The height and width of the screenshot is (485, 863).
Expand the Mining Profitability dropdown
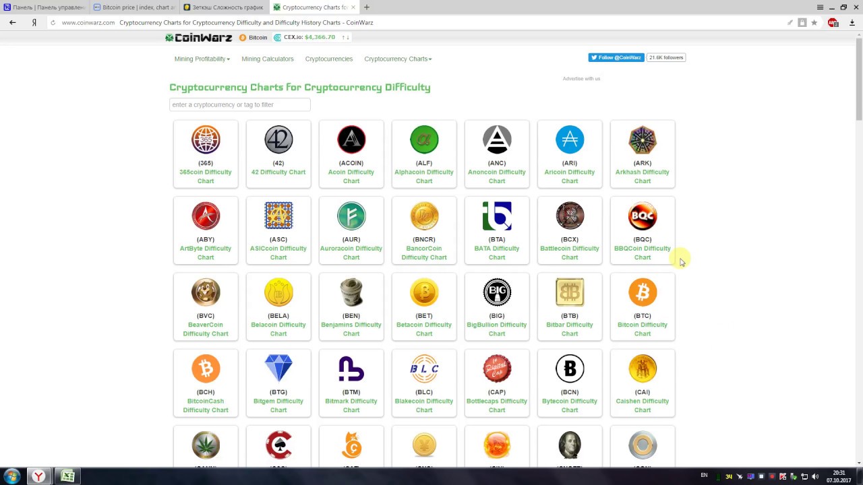(202, 59)
